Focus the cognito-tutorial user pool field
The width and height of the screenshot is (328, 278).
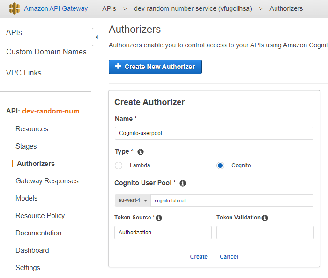(232, 200)
